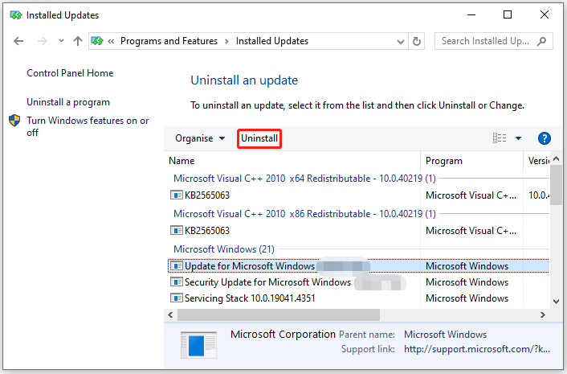
Task: Expand the address bar history dropdown
Action: (x=400, y=41)
